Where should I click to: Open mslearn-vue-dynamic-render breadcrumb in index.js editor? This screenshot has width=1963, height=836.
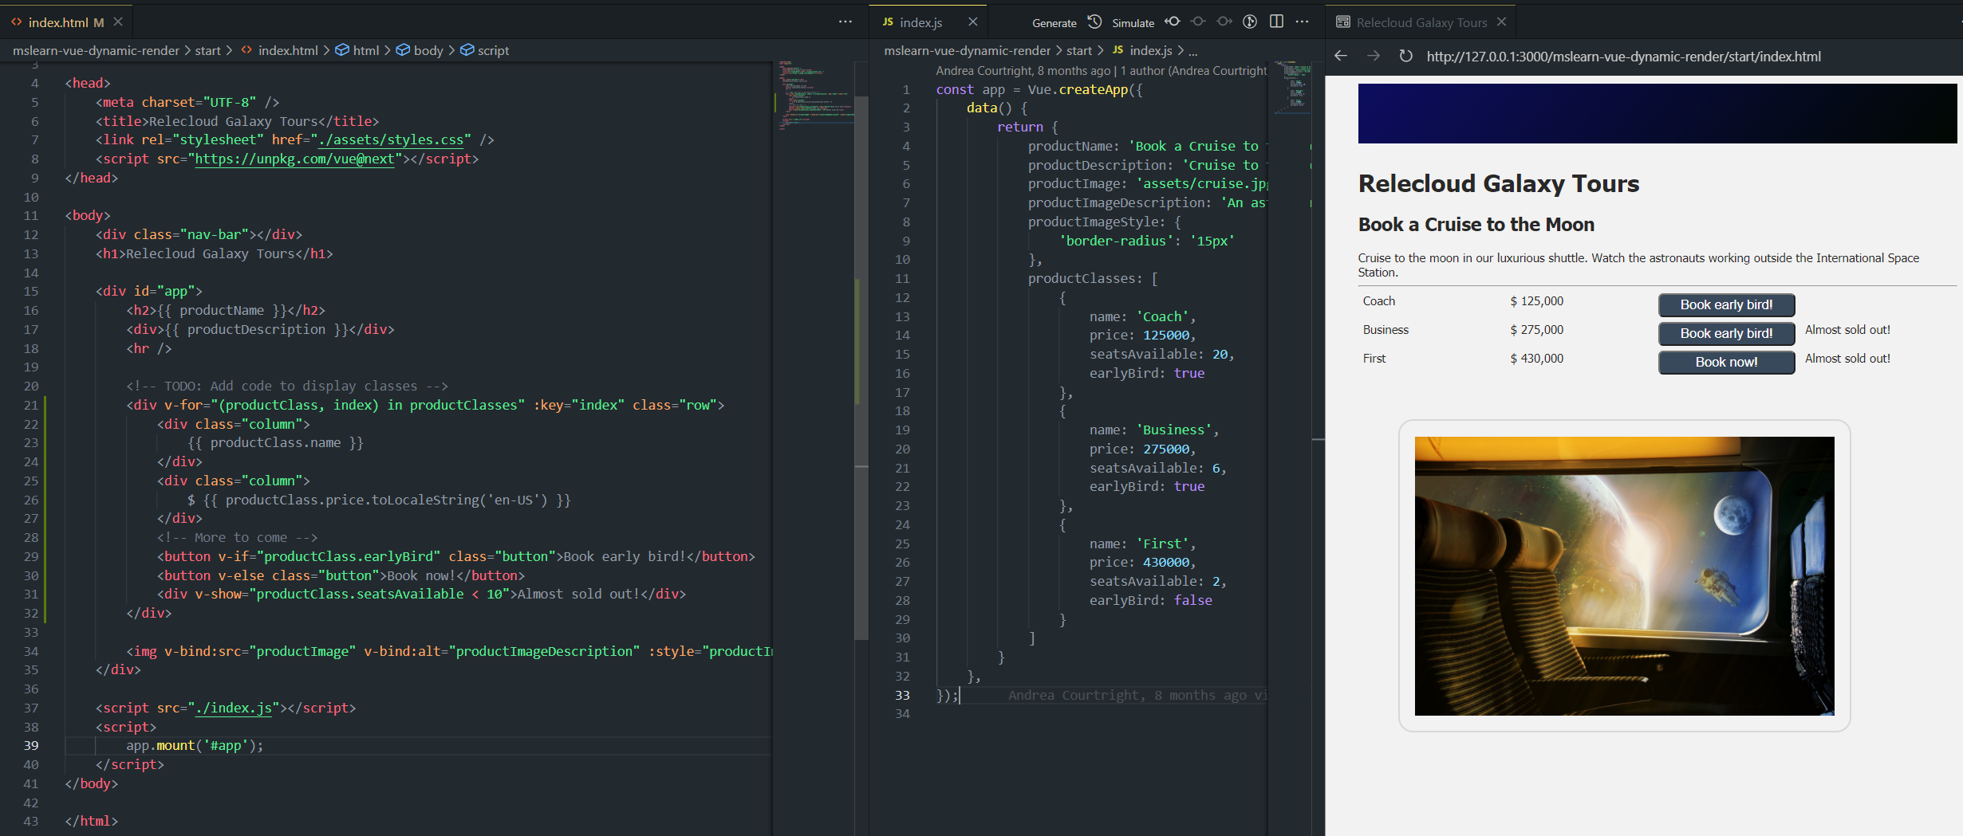coord(967,50)
